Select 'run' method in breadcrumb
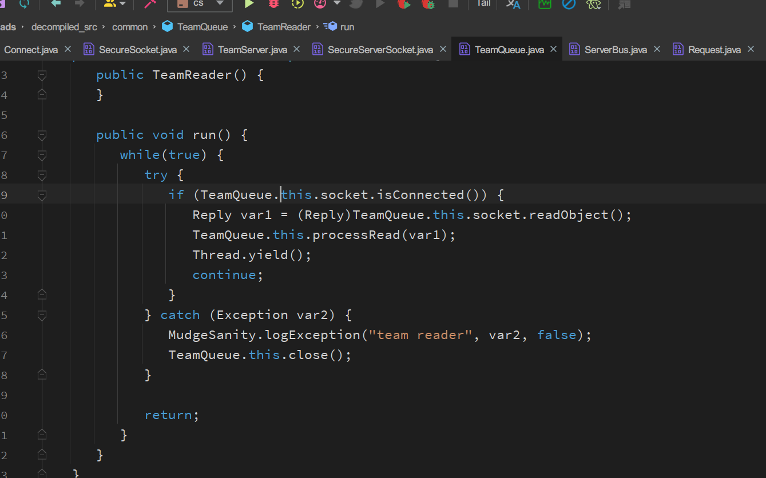Screen dimensions: 766x478 pyautogui.click(x=339, y=27)
